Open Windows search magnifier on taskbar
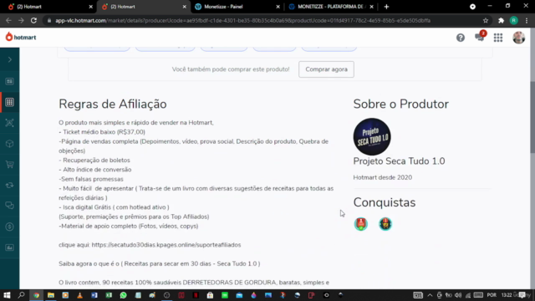This screenshot has width=535, height=301. (21, 295)
